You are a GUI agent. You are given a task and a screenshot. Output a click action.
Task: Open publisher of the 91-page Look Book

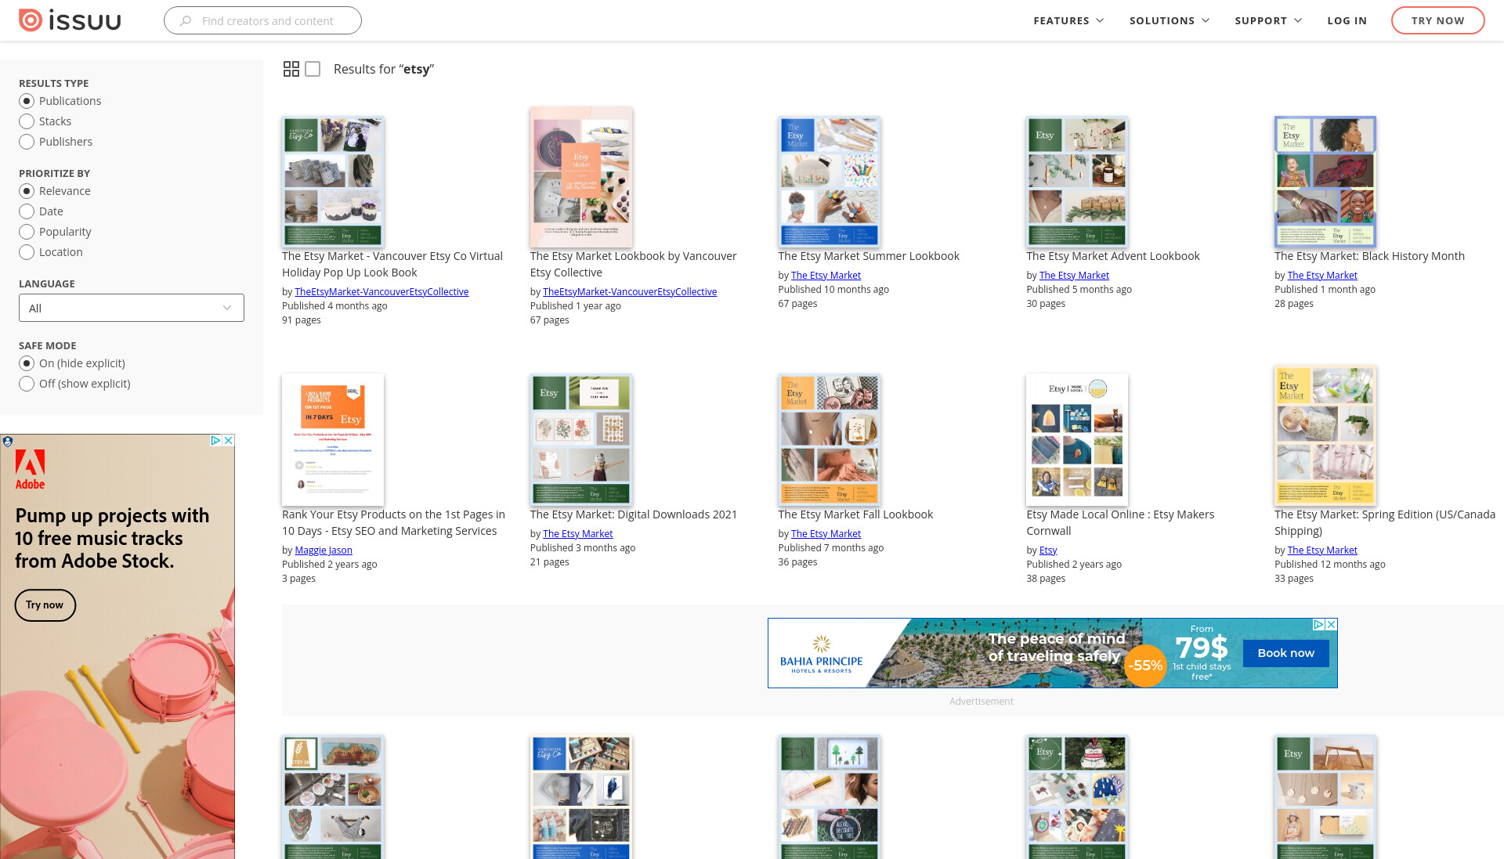[x=381, y=292]
